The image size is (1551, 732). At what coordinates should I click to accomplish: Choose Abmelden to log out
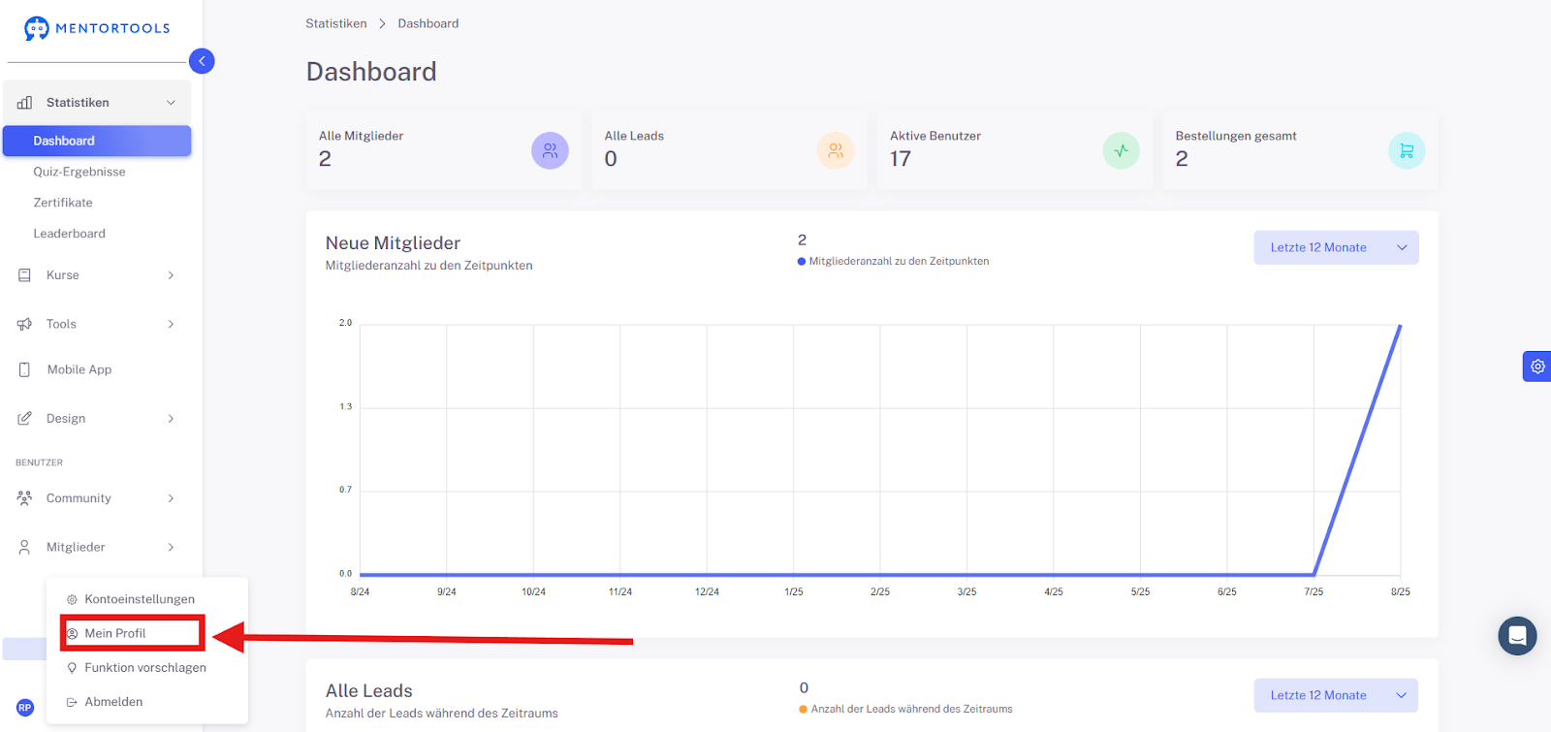113,702
